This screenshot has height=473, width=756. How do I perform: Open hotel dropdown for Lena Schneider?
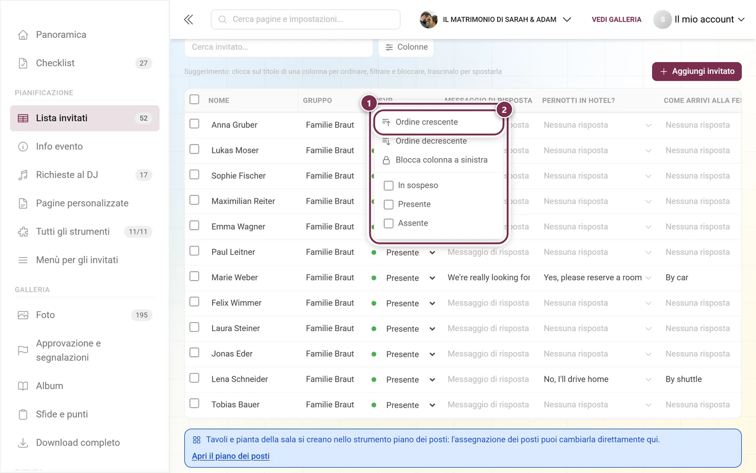tap(597, 379)
